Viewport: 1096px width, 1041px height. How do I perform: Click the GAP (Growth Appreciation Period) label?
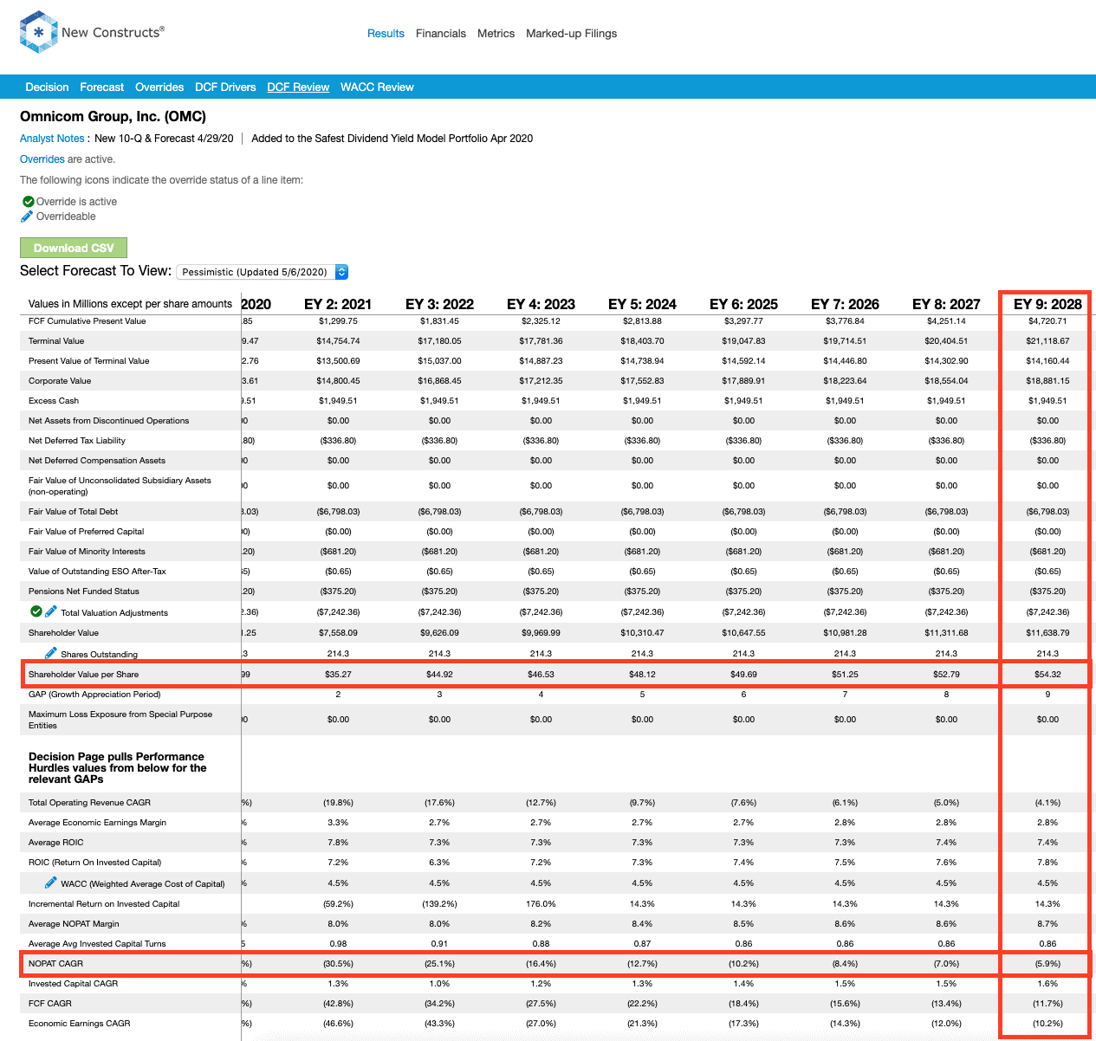click(94, 695)
